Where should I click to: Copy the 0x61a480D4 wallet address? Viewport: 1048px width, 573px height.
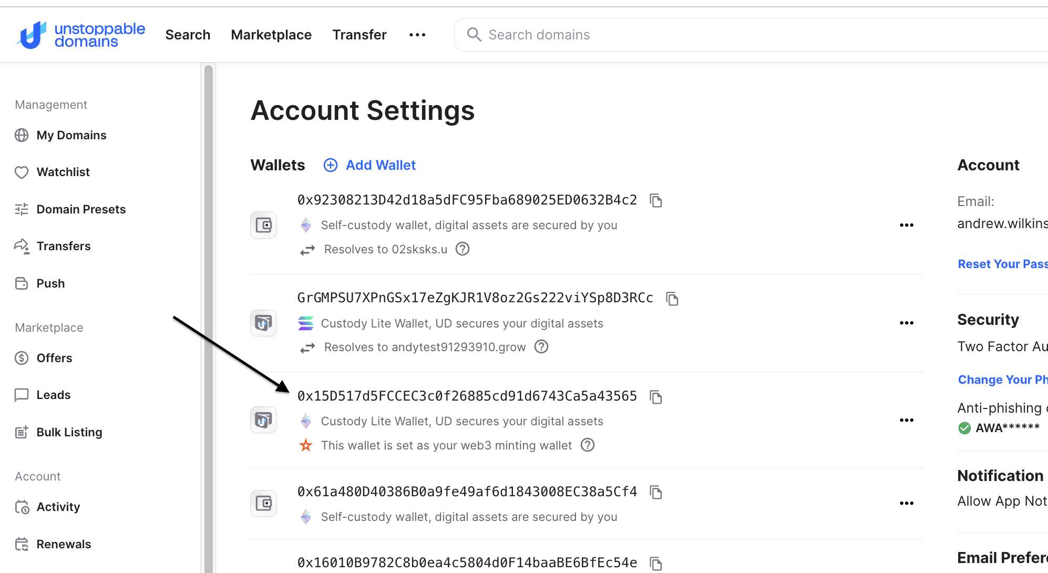[x=655, y=492]
